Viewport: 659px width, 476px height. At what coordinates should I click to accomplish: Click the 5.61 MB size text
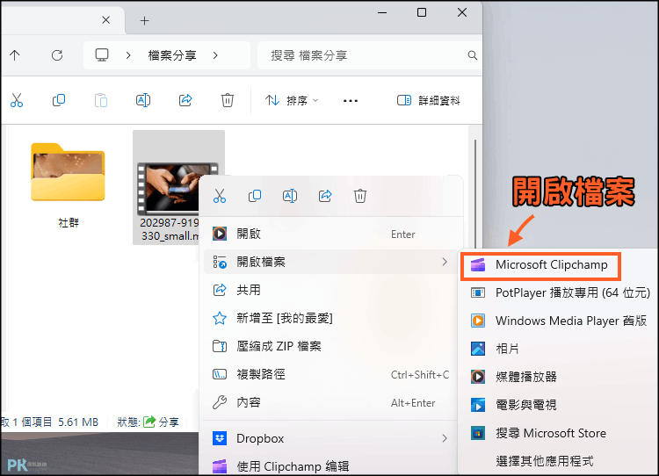coord(78,422)
